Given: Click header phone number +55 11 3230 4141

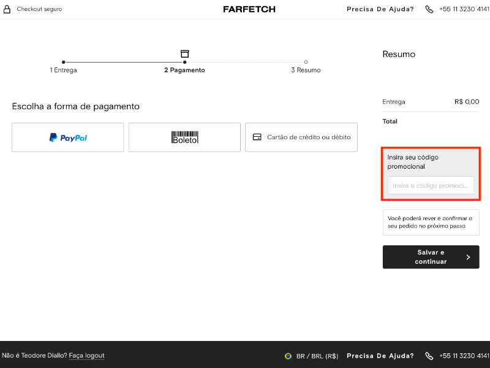Looking at the screenshot, I should (x=464, y=9).
